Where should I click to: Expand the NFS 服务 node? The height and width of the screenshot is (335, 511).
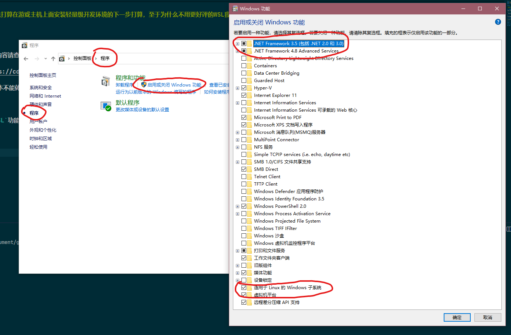(237, 147)
